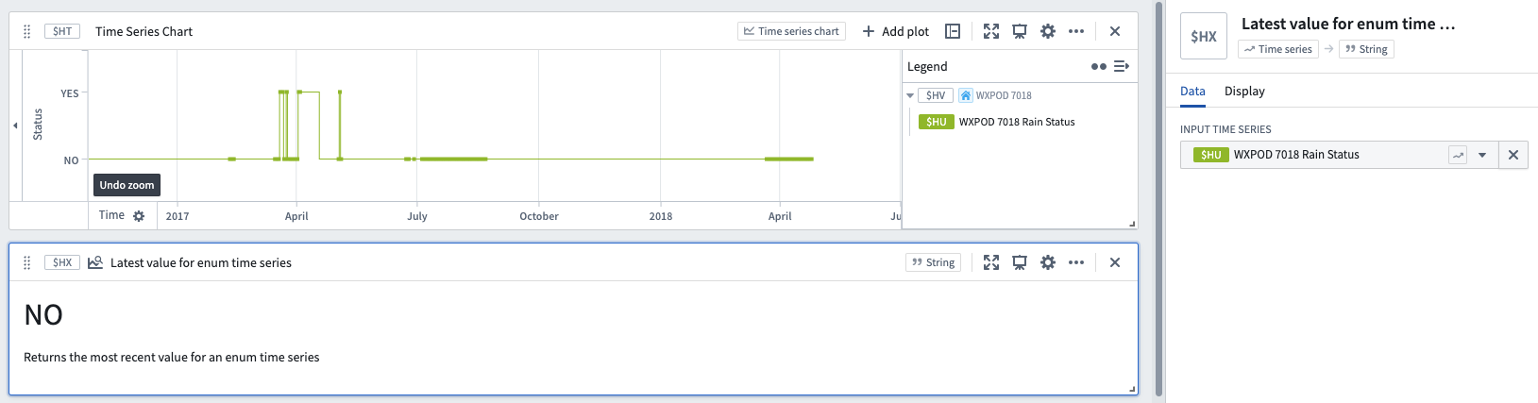
Task: Click the $HX tag on lower card
Action: (x=62, y=262)
